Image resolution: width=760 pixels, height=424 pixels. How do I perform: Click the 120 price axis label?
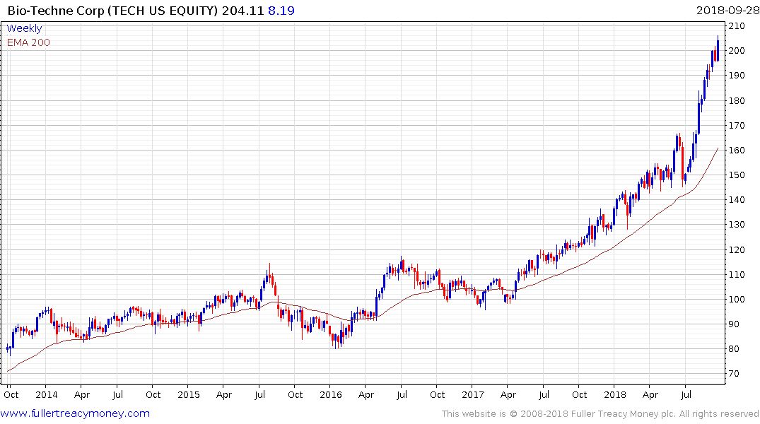[737, 249]
